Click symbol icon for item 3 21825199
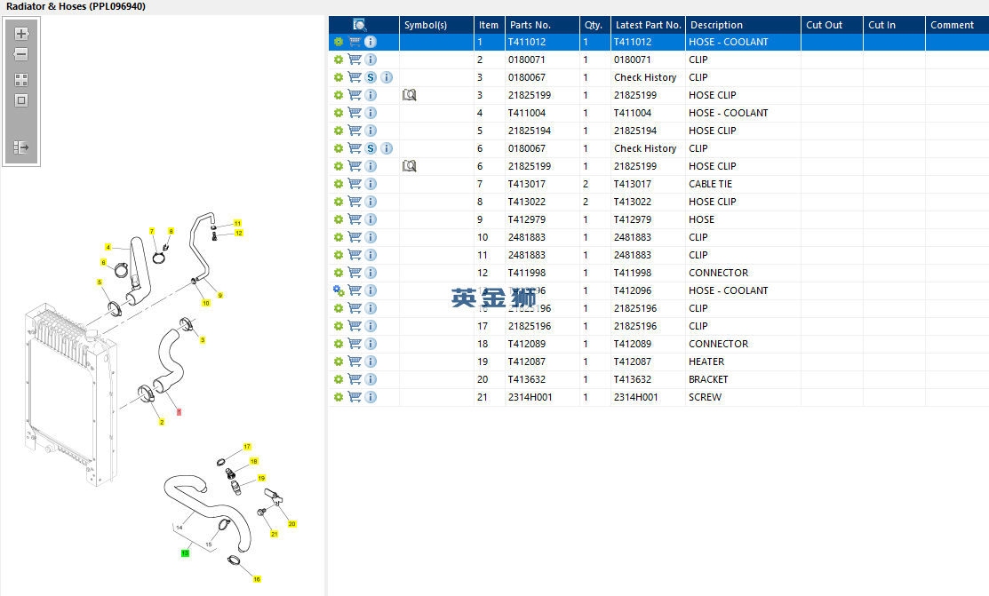The width and height of the screenshot is (989, 596). tap(410, 95)
